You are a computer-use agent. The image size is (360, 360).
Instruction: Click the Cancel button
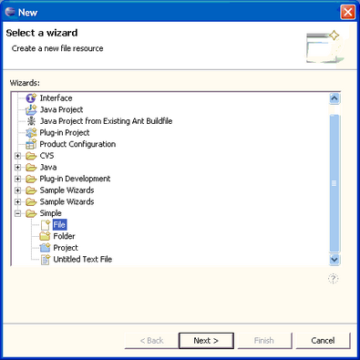[x=323, y=341]
